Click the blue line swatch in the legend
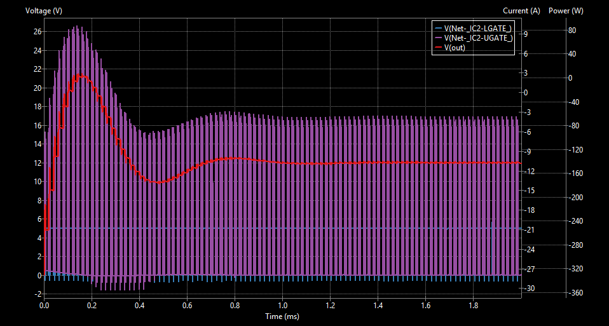The image size is (609, 326). [437, 29]
